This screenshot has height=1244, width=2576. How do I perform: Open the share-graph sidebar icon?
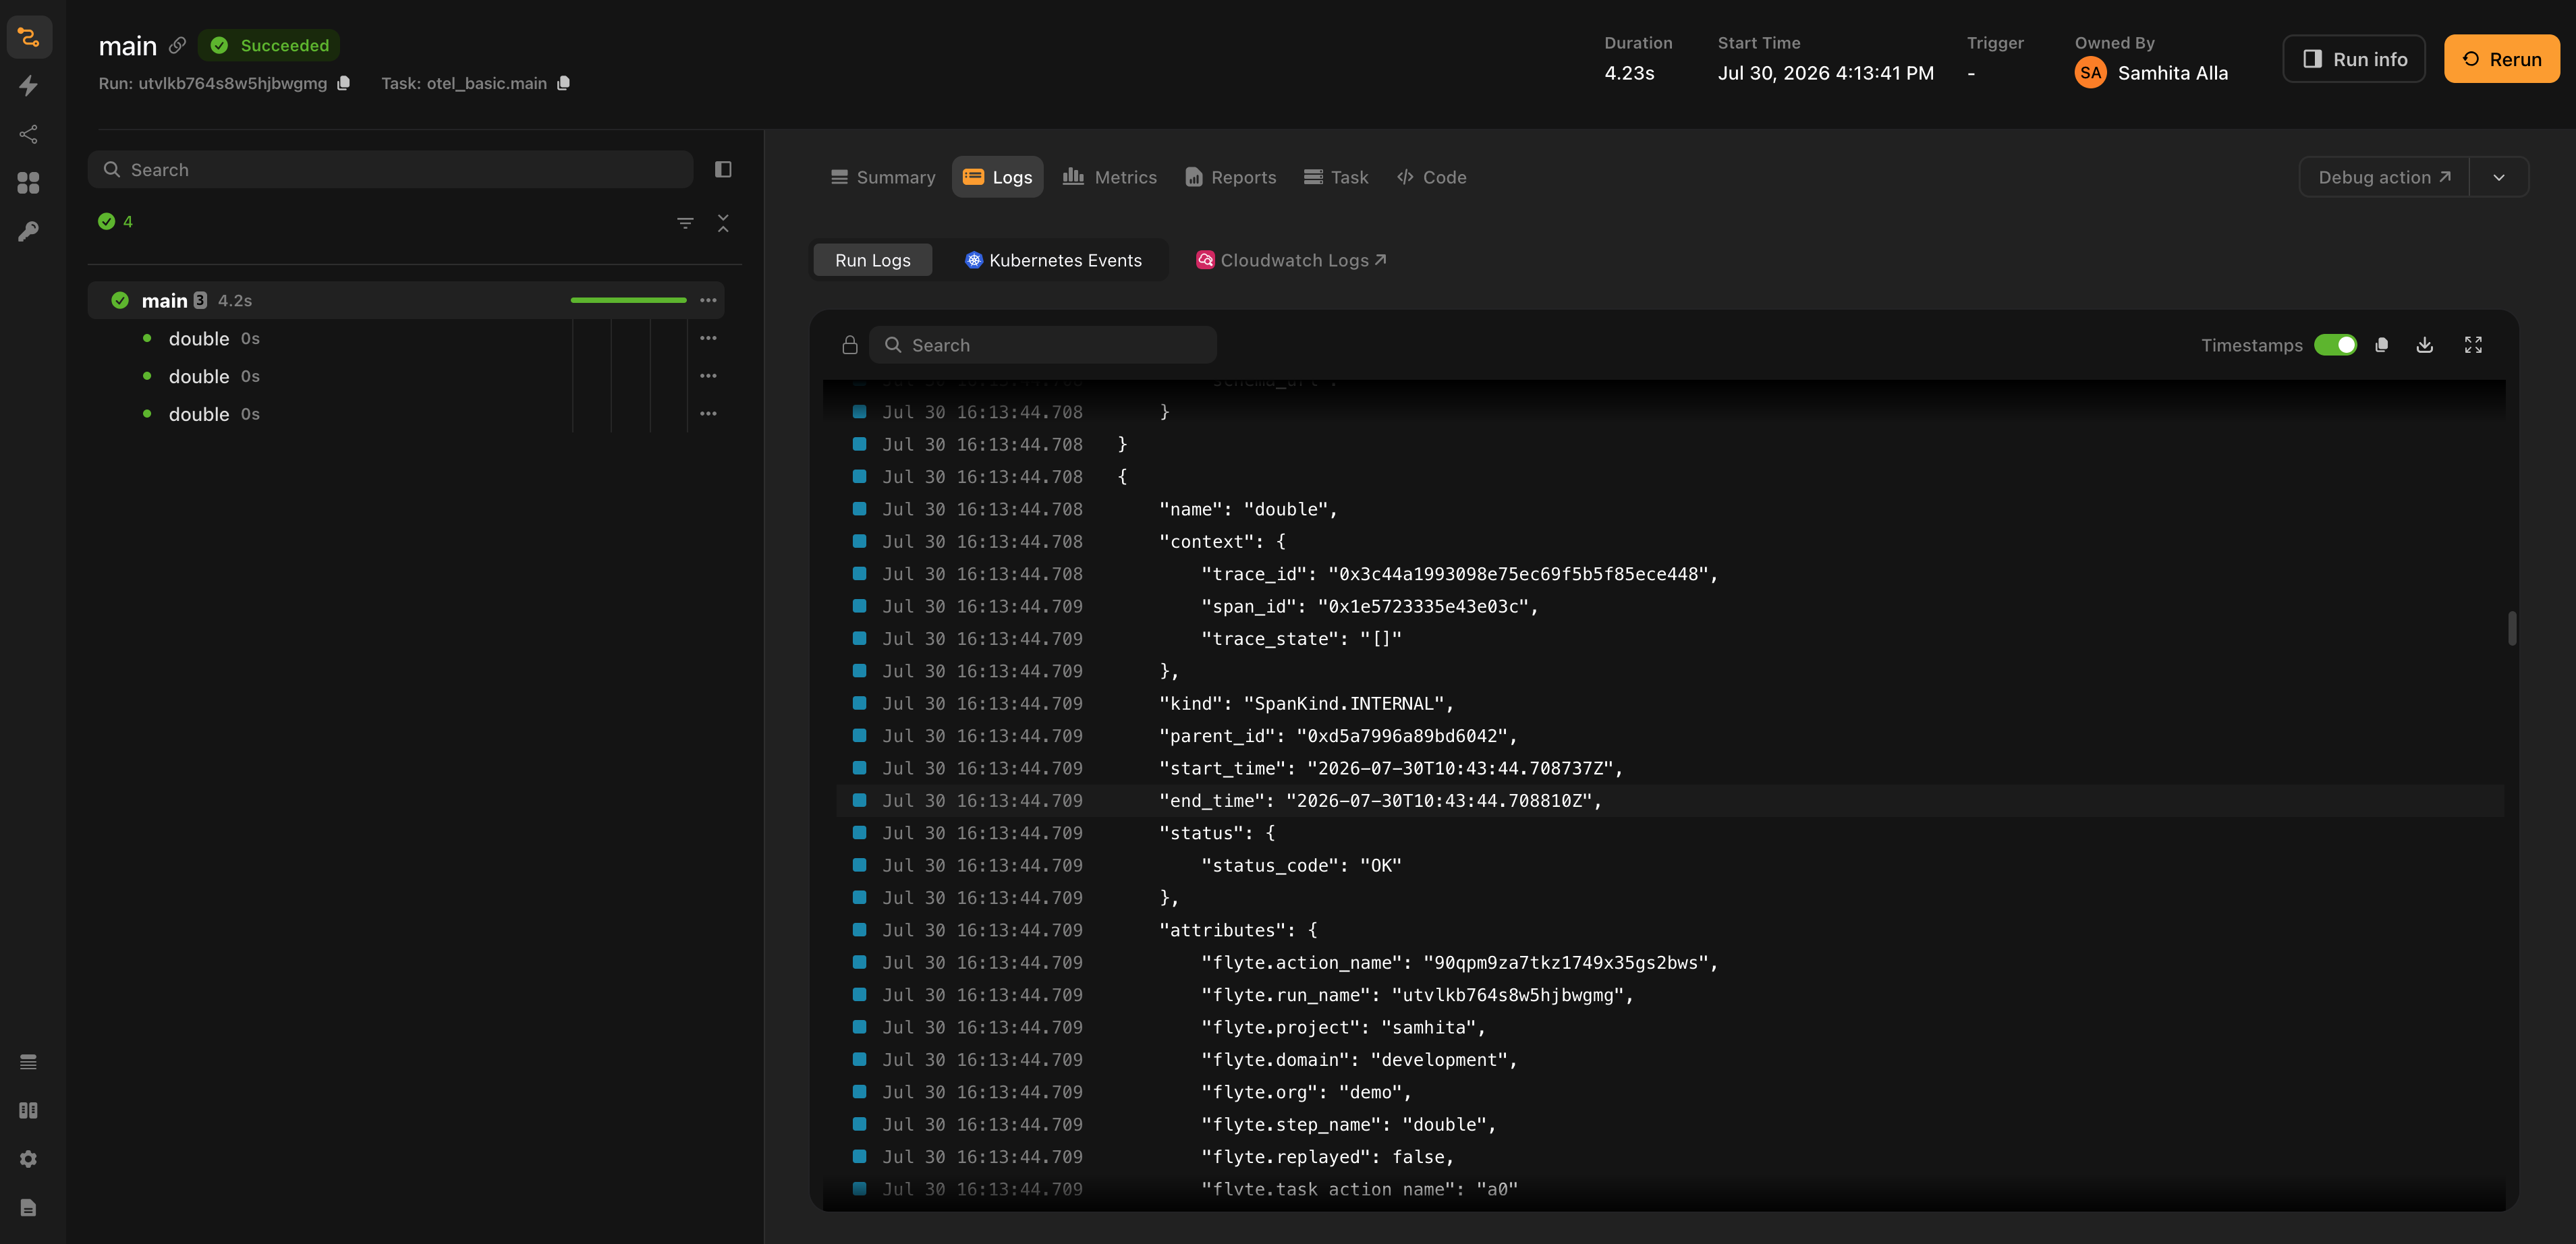pos(29,134)
